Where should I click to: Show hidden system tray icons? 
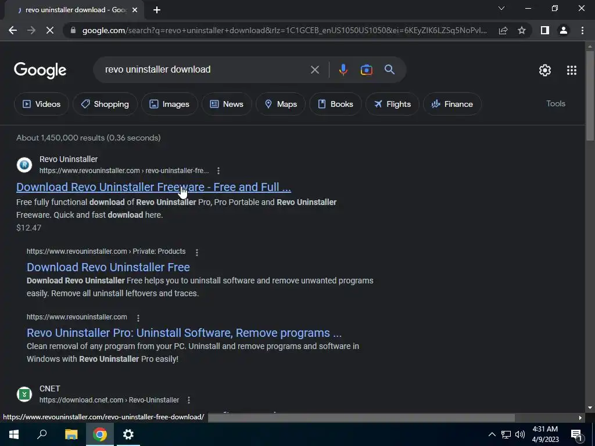[x=492, y=434]
